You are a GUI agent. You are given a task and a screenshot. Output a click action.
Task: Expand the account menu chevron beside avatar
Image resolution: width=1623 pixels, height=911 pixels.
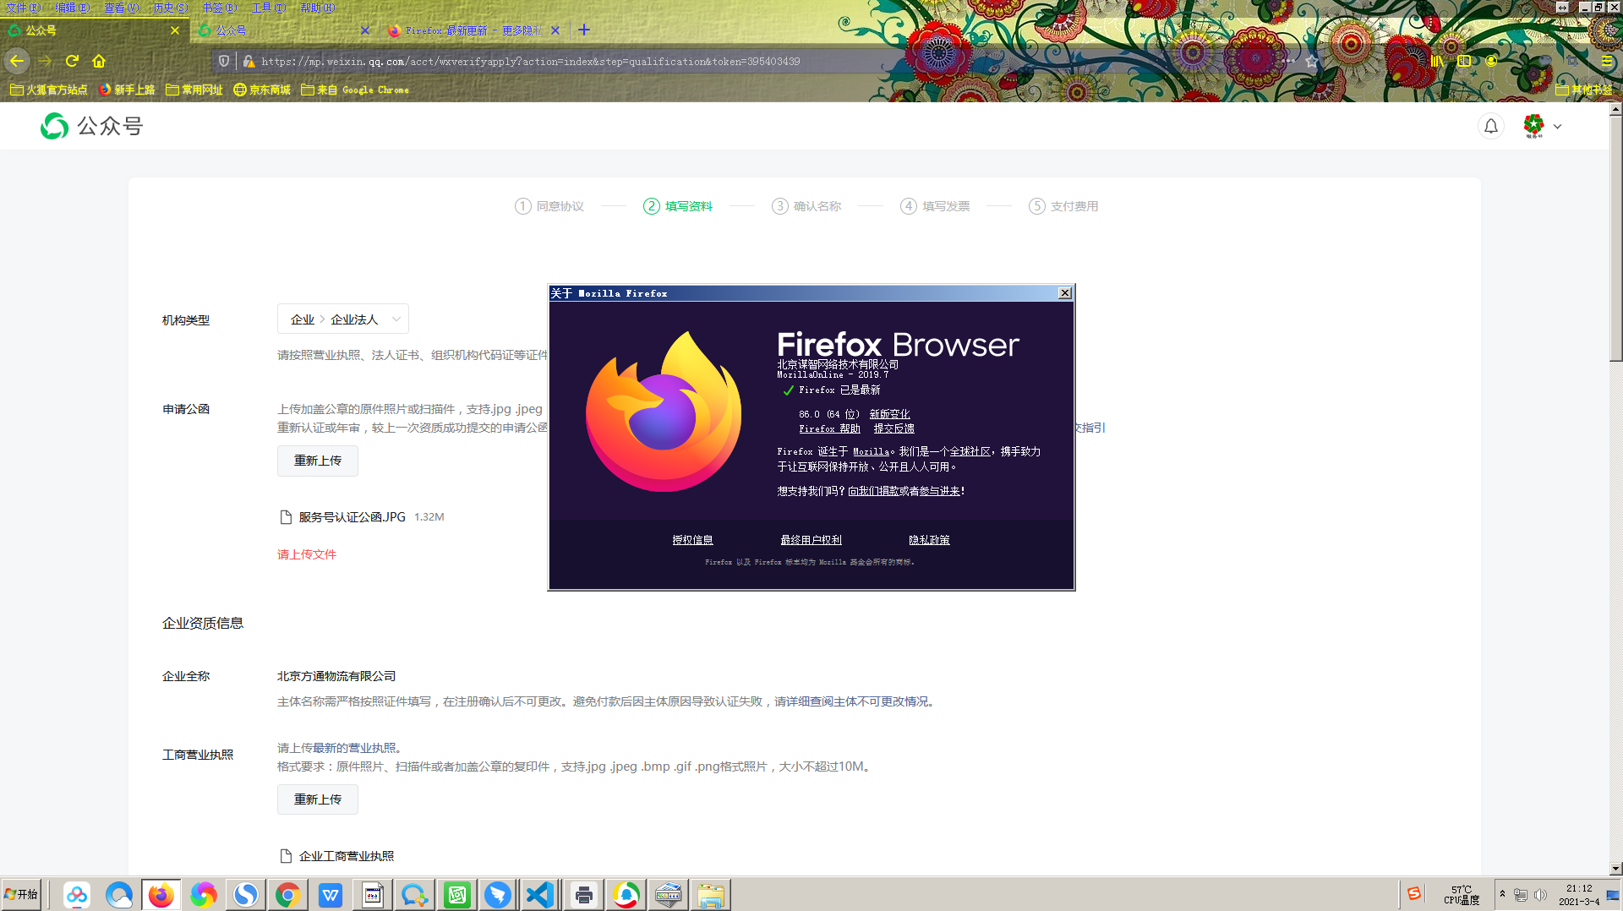1557,127
